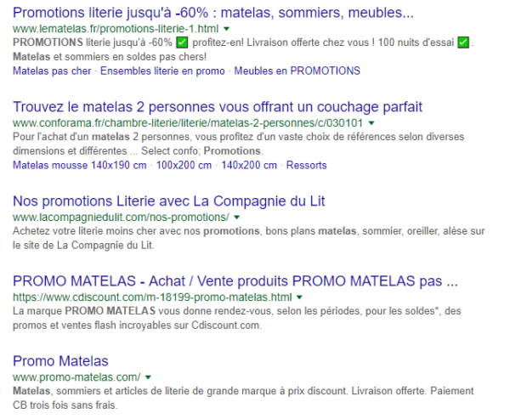
Task: Open the 'Ensembles literie en promo' sitelink
Action: click(162, 71)
